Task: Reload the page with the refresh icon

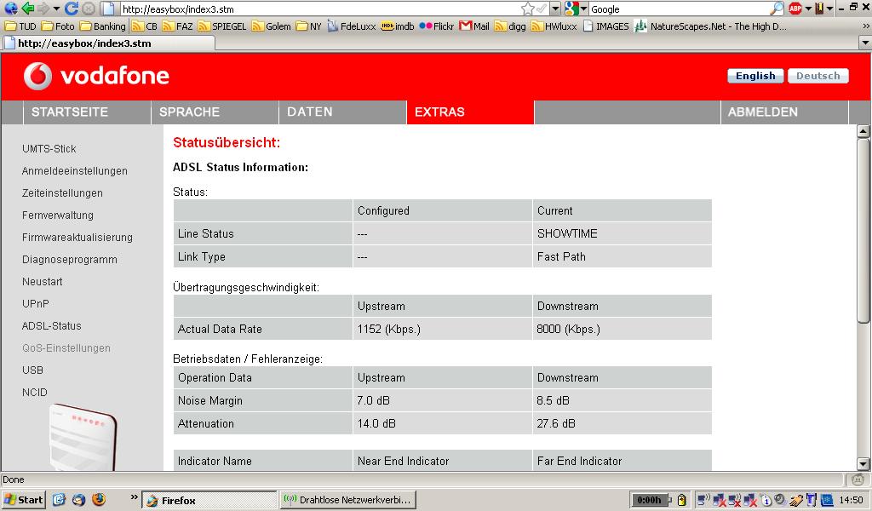Action: tap(72, 9)
